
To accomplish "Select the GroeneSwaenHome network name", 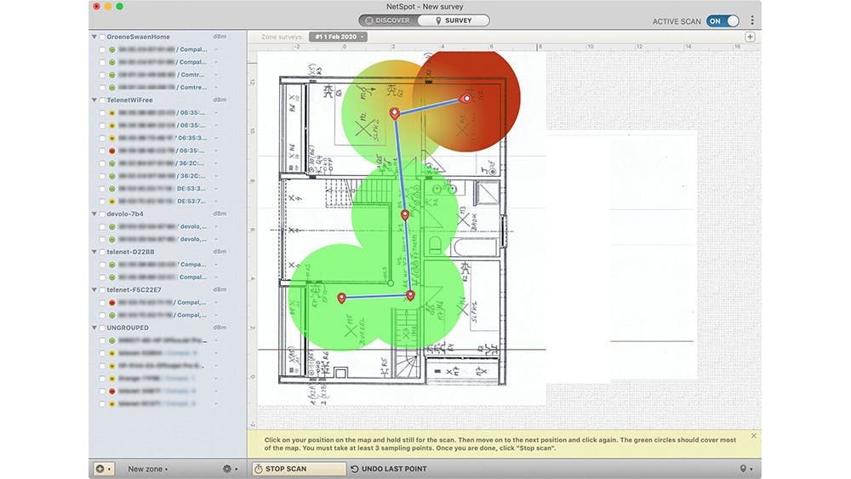I will pos(139,37).
